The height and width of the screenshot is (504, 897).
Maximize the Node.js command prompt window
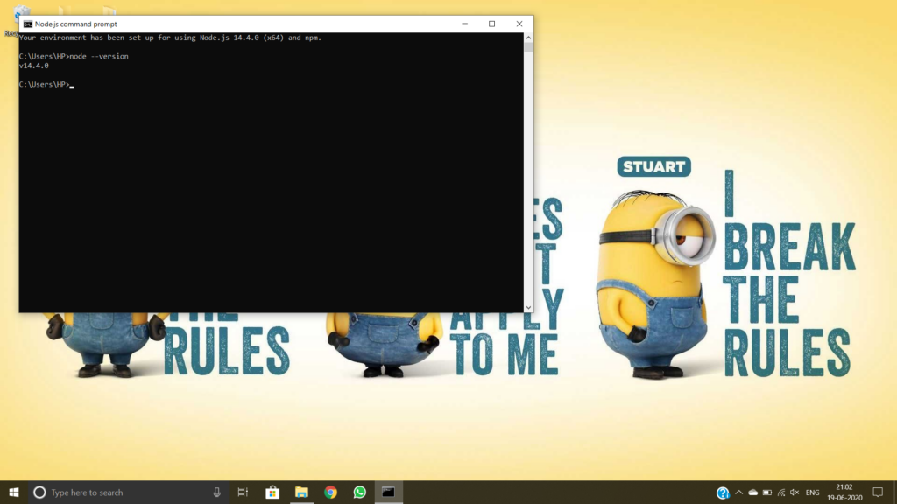tap(492, 24)
